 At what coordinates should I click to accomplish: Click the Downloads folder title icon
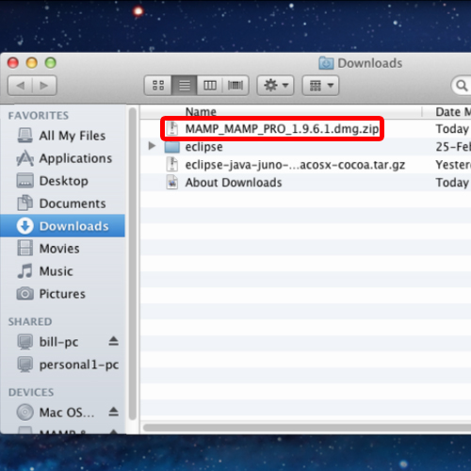(326, 63)
